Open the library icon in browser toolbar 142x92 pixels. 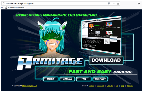coord(139,4)
